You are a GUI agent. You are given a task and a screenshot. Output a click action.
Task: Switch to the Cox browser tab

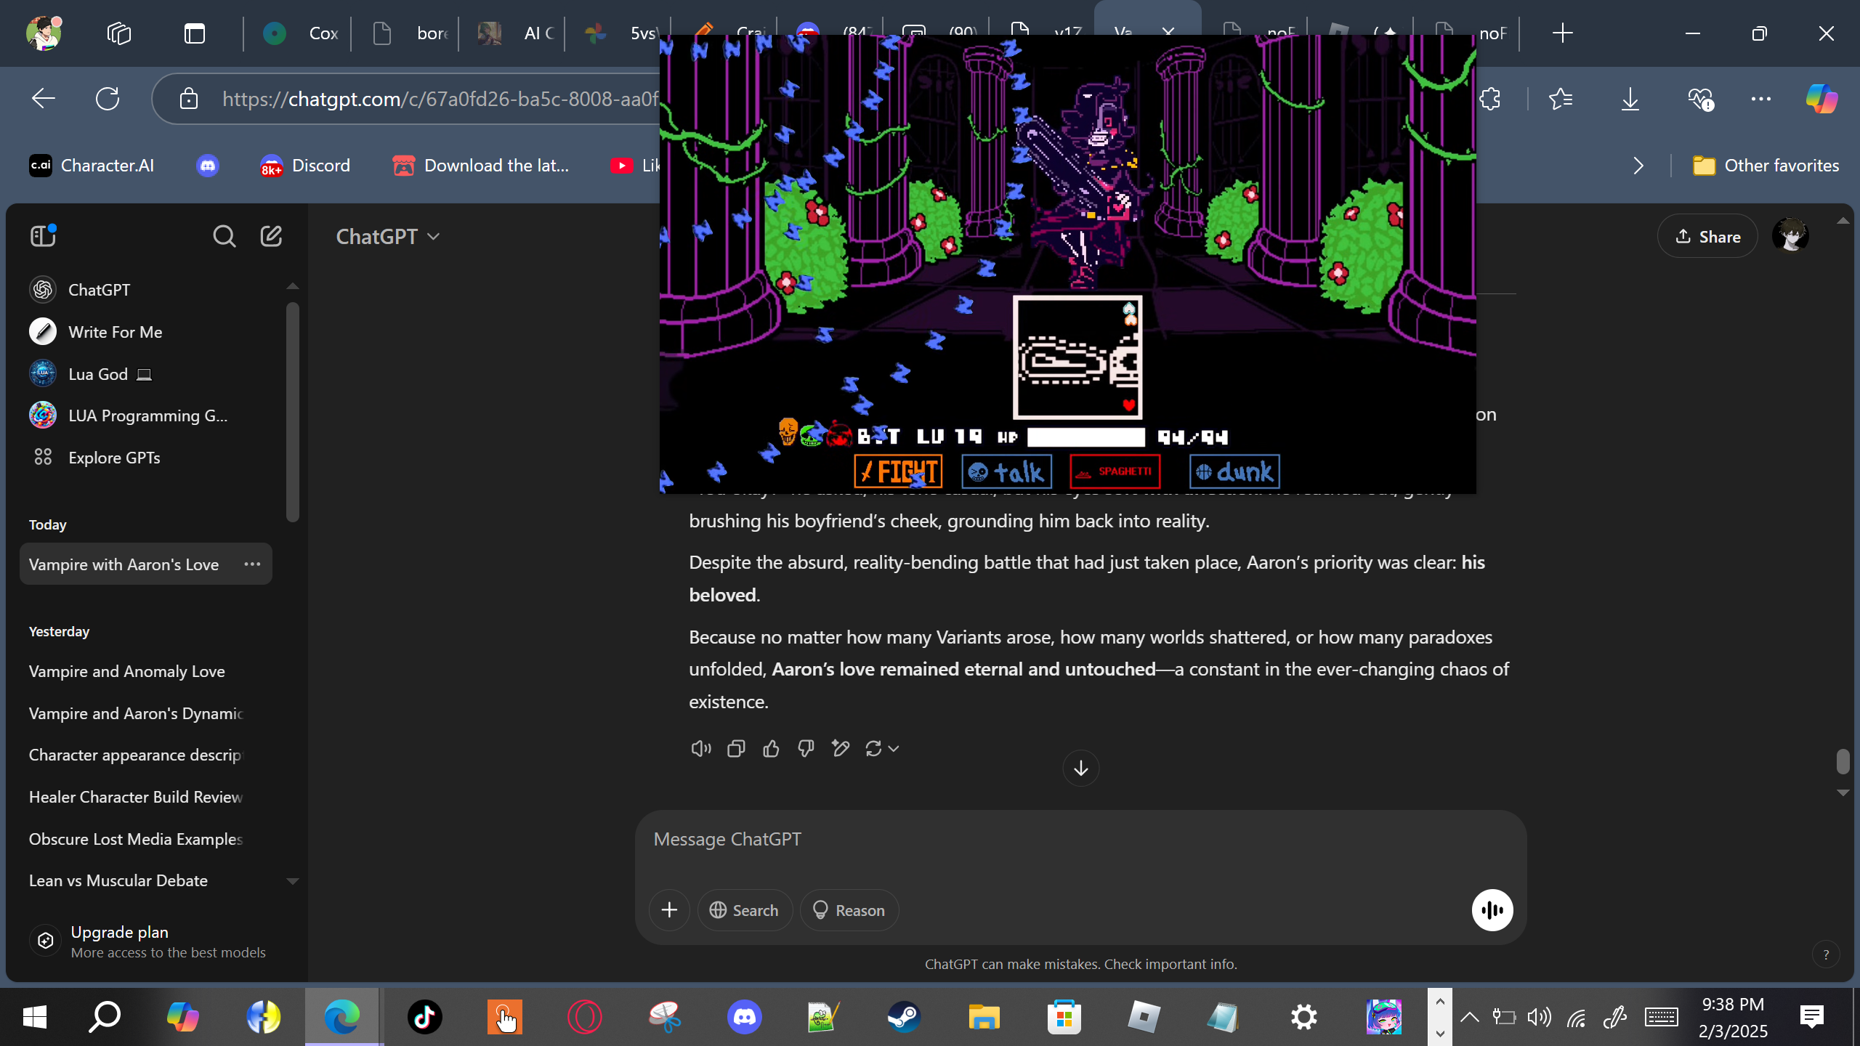[299, 33]
